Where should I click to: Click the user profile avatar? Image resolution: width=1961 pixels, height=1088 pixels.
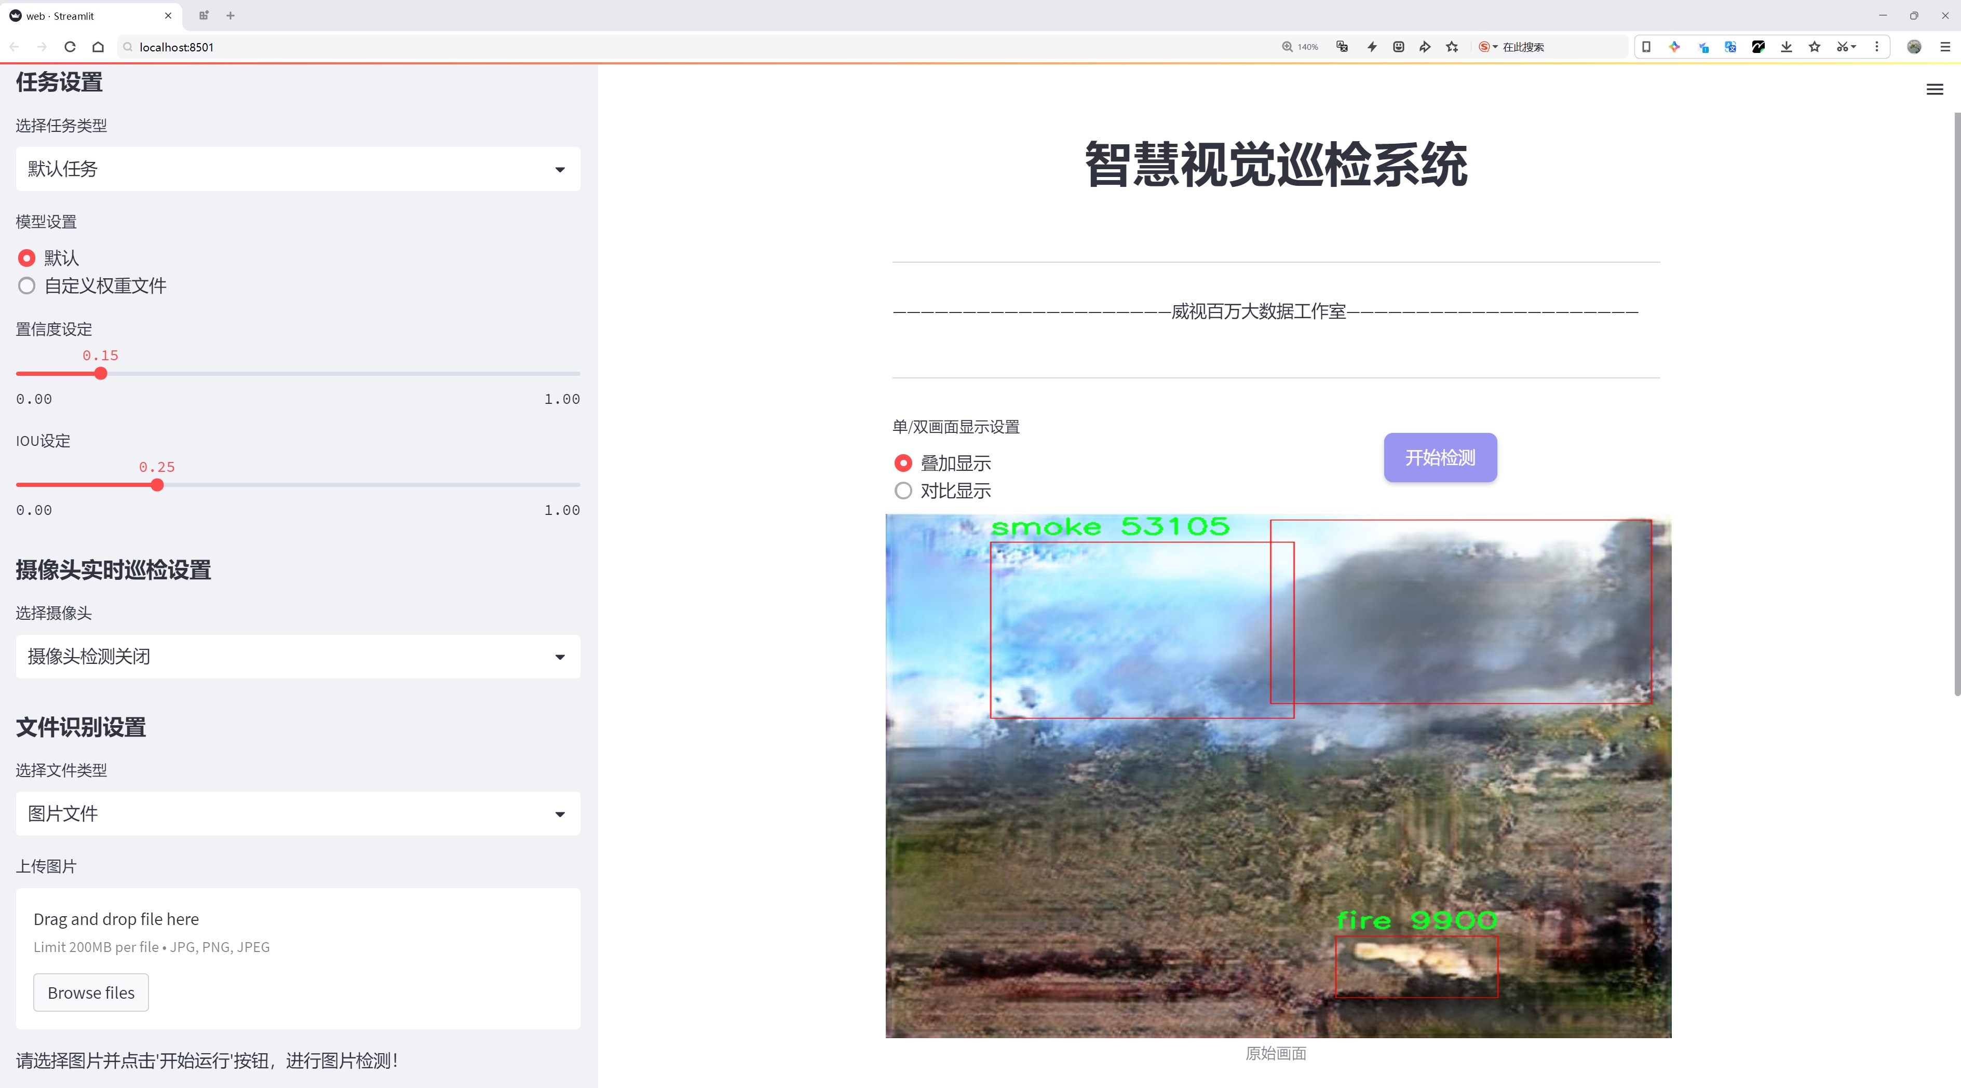pyautogui.click(x=1914, y=47)
